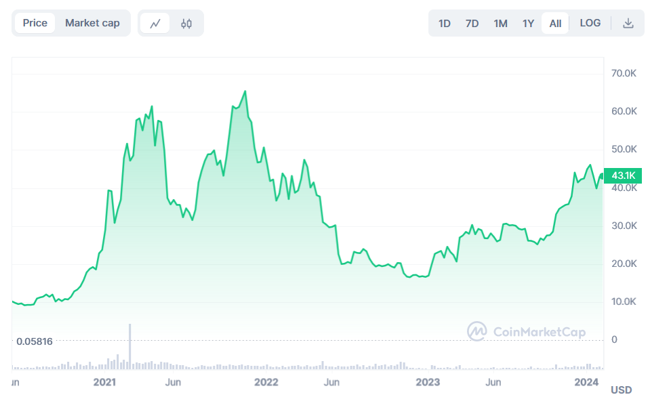Download chart data with the download icon
650x399 pixels.
click(x=628, y=23)
